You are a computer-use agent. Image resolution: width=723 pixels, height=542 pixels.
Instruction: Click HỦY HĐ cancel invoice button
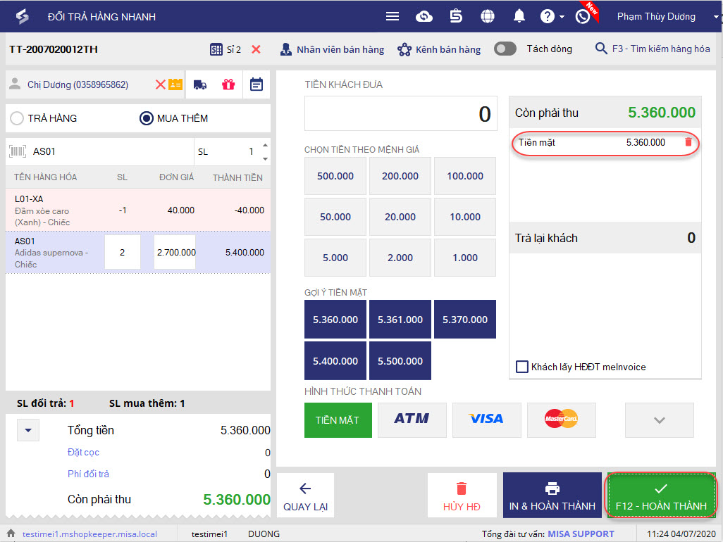(x=462, y=496)
